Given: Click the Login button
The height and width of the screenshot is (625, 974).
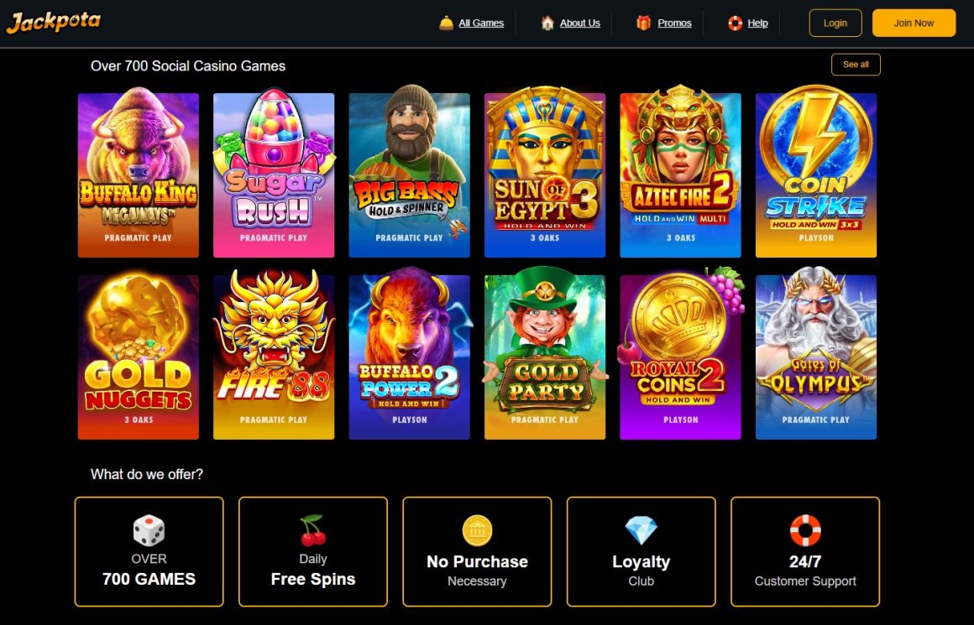Looking at the screenshot, I should coord(835,23).
